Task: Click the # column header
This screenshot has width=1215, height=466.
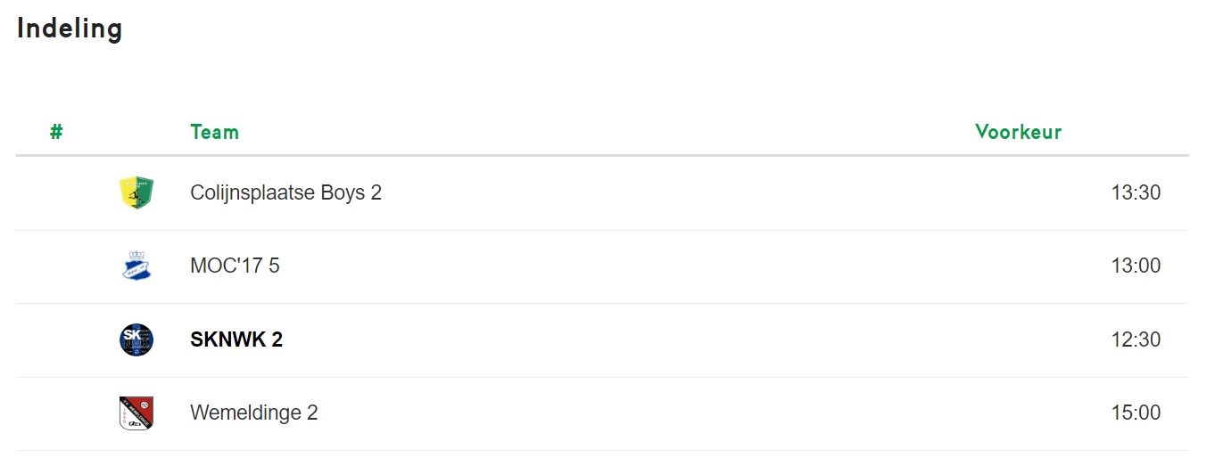Action: click(56, 132)
